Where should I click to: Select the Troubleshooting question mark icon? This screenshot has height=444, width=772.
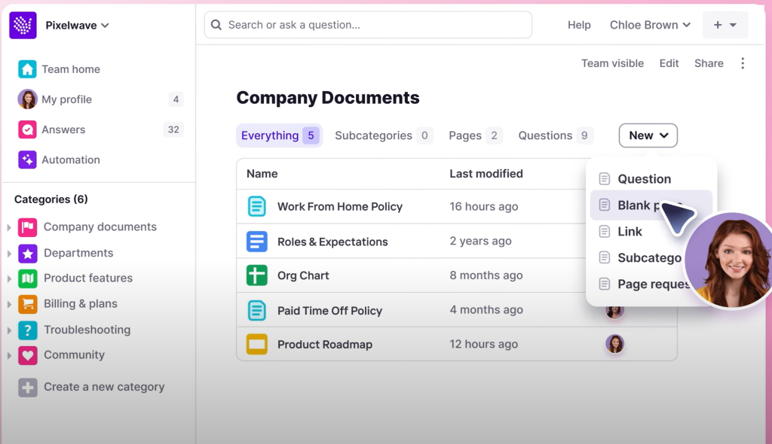tap(28, 330)
